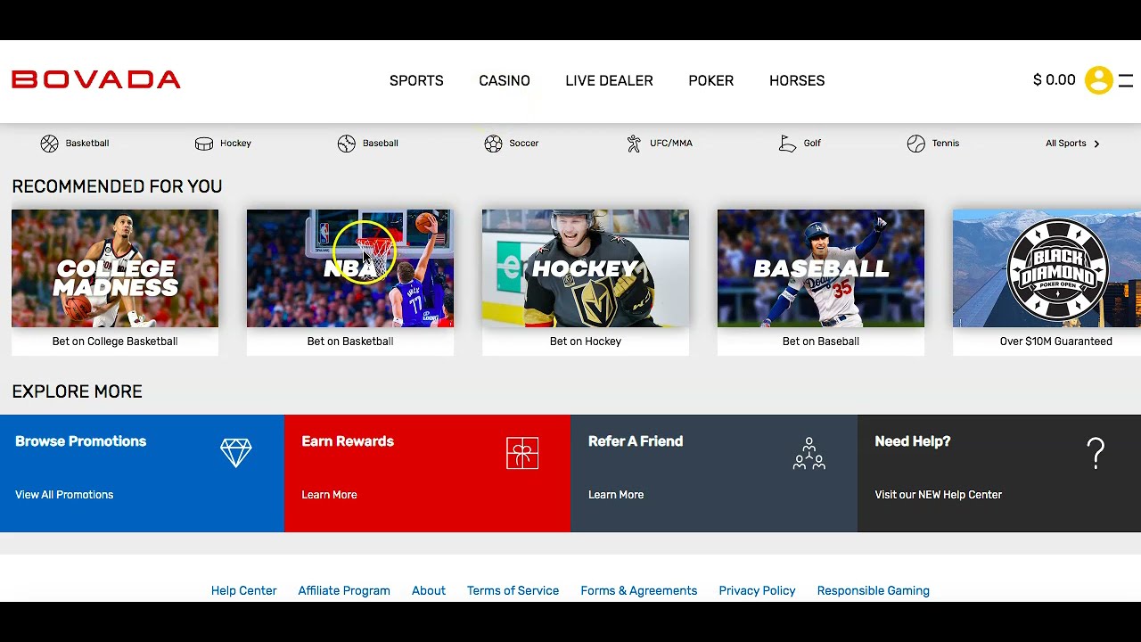
Task: Click the tennis ball icon
Action: [x=916, y=144]
